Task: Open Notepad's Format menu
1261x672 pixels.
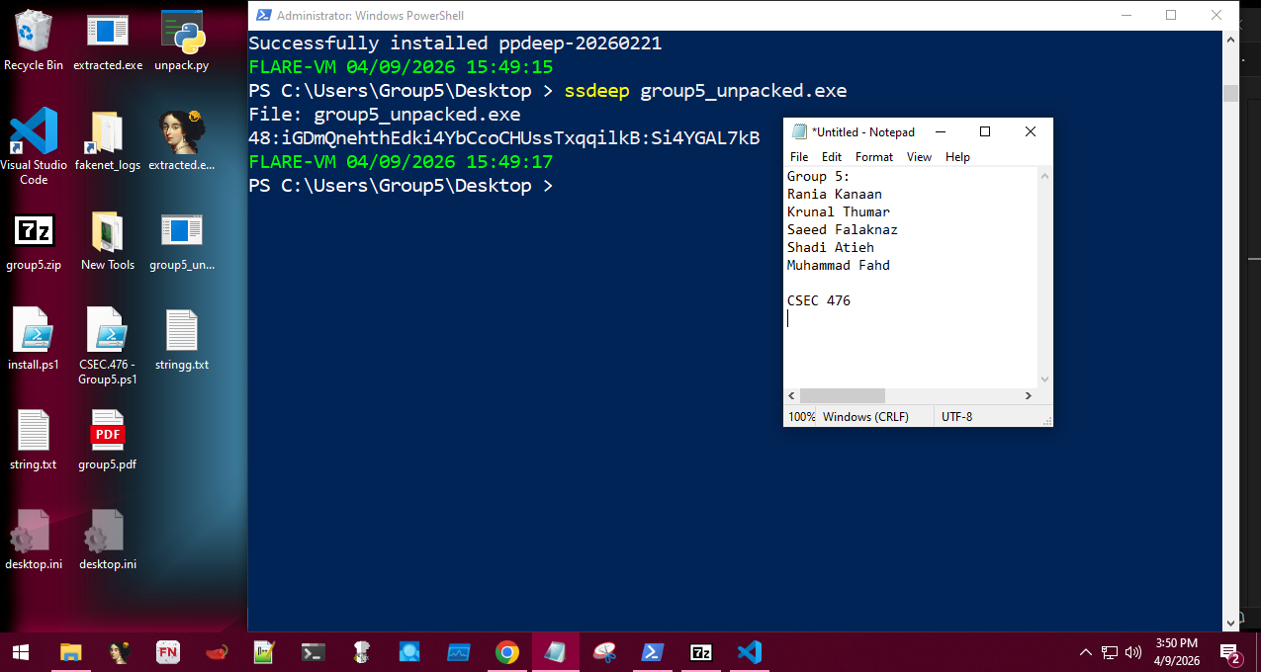Action: (874, 157)
